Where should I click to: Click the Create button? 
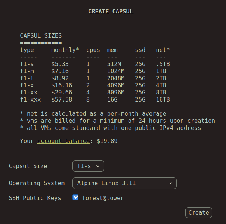[199, 213]
